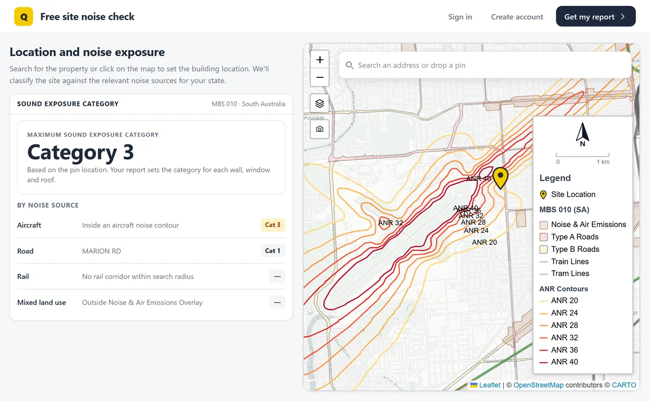Open the Create account page
This screenshot has height=401, width=650.
[517, 17]
